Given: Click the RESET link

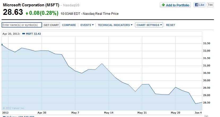Looking at the screenshot, I should (170, 25).
